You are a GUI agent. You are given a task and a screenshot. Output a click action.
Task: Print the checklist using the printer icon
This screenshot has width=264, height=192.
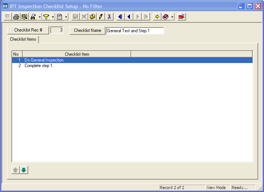16,17
